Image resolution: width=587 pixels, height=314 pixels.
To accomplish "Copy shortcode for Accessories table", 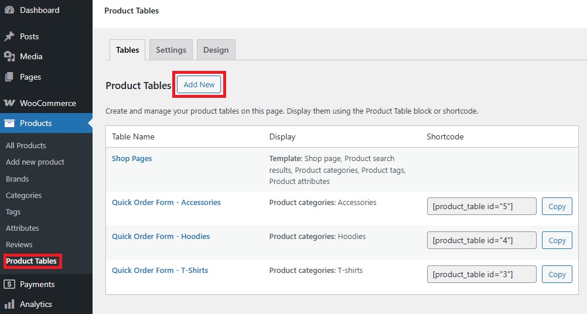I will pyautogui.click(x=557, y=206).
